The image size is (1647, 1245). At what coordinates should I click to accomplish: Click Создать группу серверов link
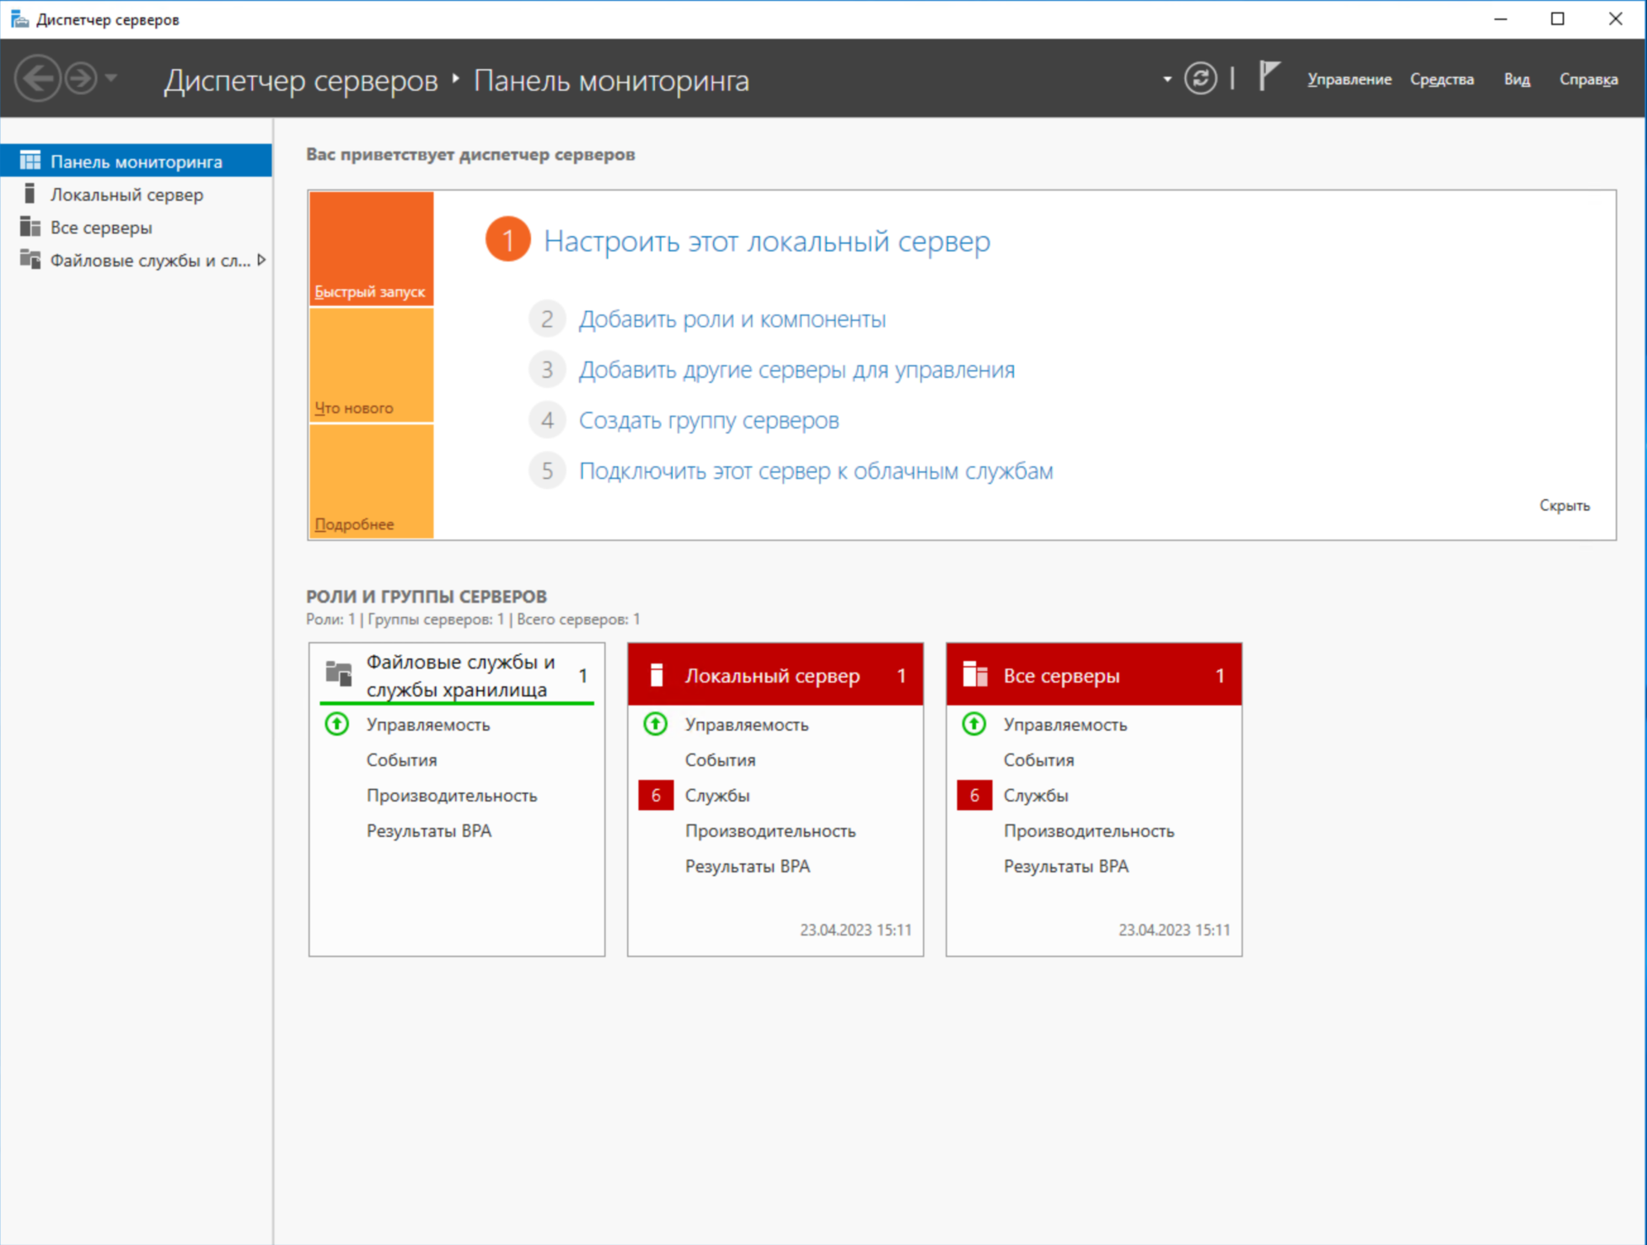click(x=708, y=421)
